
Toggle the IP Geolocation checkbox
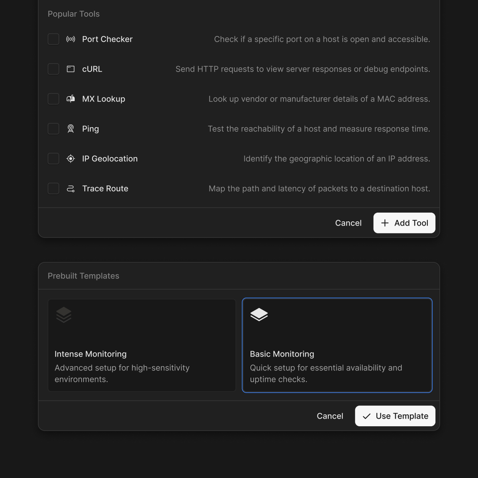pos(53,159)
